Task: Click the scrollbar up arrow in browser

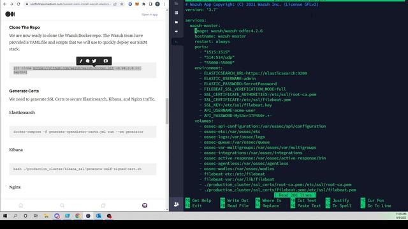Action: (167, 10)
